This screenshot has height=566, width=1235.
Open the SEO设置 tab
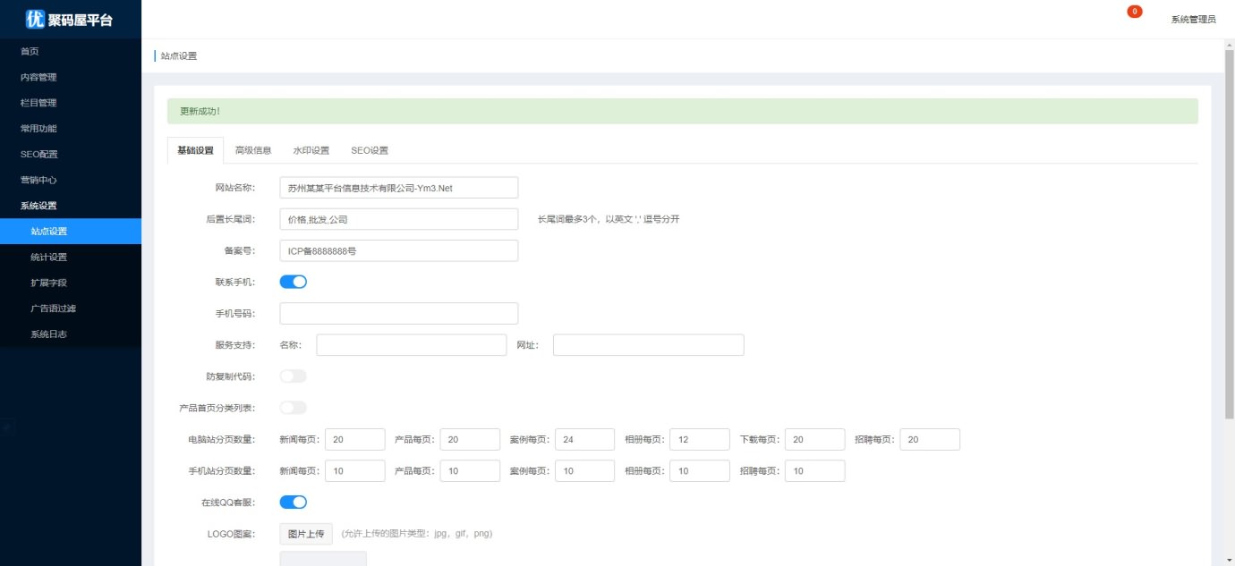370,150
